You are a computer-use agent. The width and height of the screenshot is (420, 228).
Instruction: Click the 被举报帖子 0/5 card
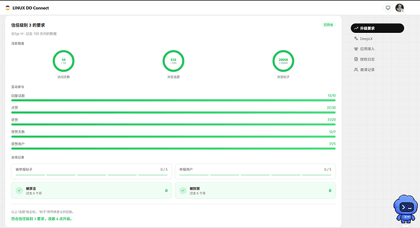[91, 171]
